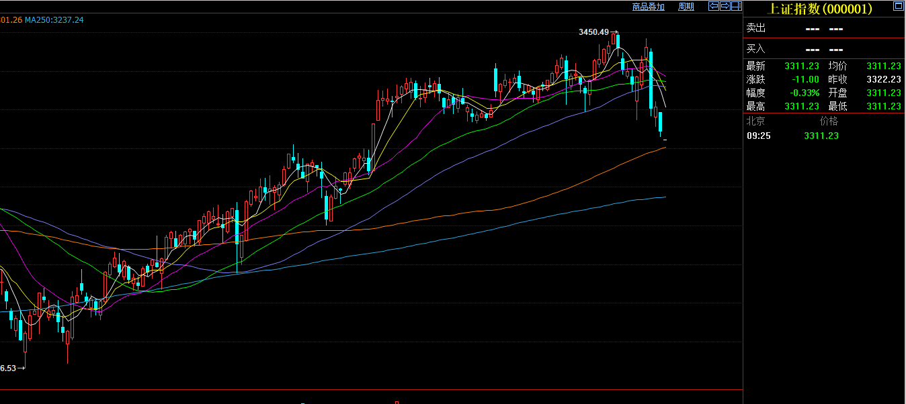The image size is (906, 404).
Task: Click the 卖出 sell row
Action: point(823,28)
